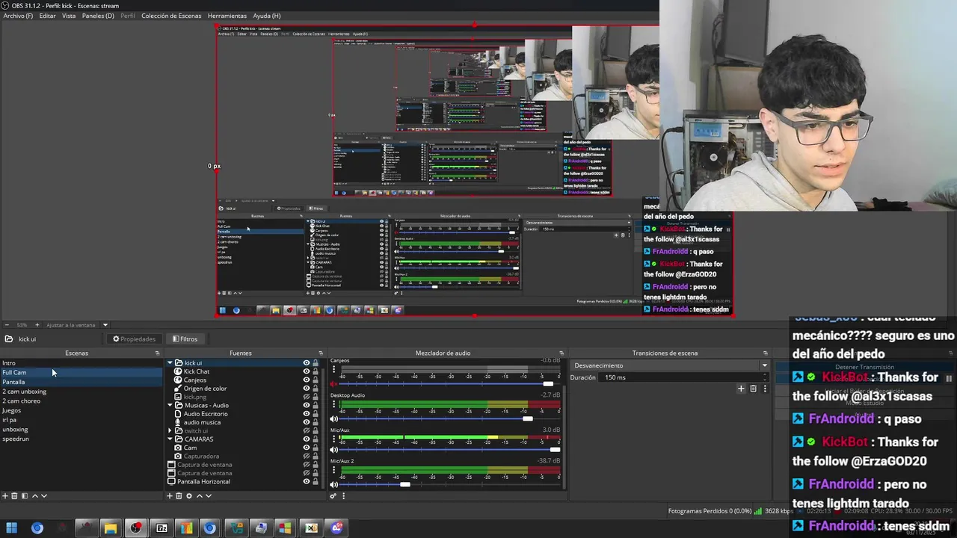Open preview zoom options dropdown arrow

click(x=105, y=325)
